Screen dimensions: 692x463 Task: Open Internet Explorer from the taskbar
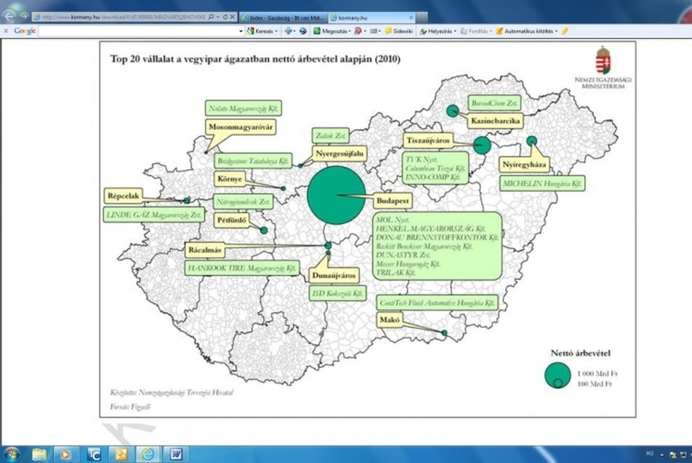[148, 454]
